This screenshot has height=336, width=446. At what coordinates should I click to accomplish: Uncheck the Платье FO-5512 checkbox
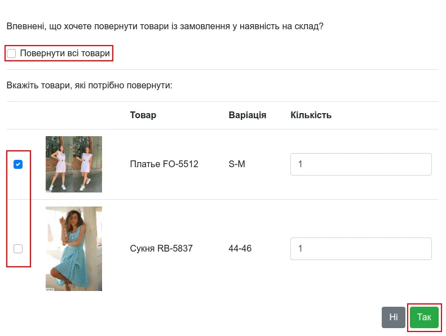point(18,164)
